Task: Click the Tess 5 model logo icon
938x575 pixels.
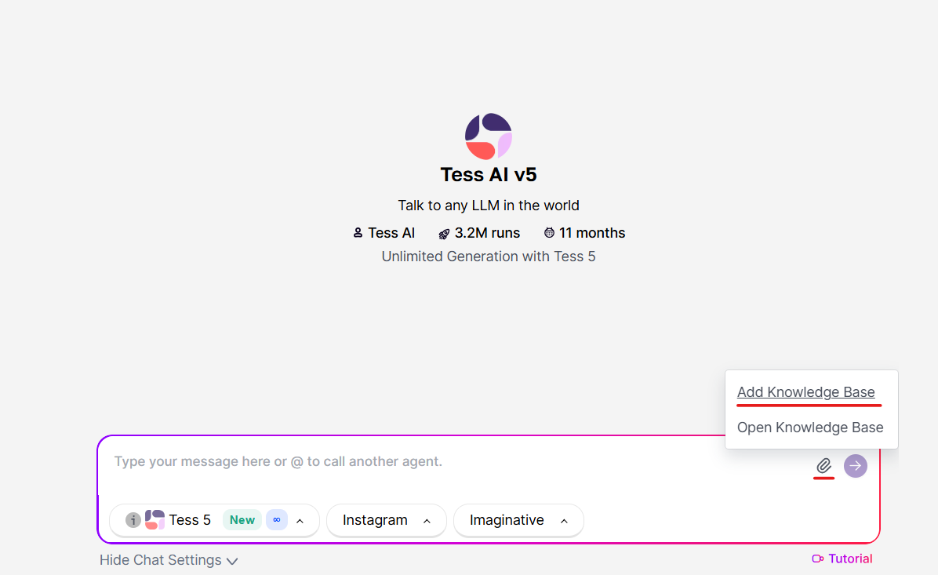Action: coord(155,519)
